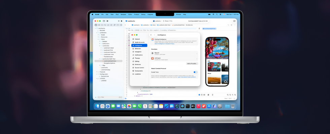
Task: Open Safari from the Dock
Action: (x=108, y=106)
